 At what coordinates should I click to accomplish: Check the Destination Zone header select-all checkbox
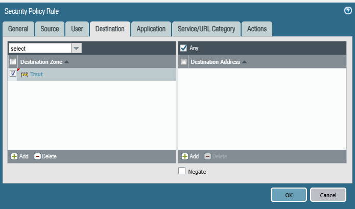pos(13,62)
